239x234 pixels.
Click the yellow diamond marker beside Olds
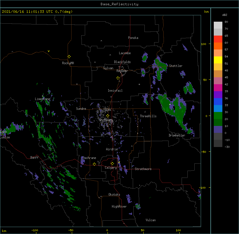pyautogui.click(x=108, y=116)
